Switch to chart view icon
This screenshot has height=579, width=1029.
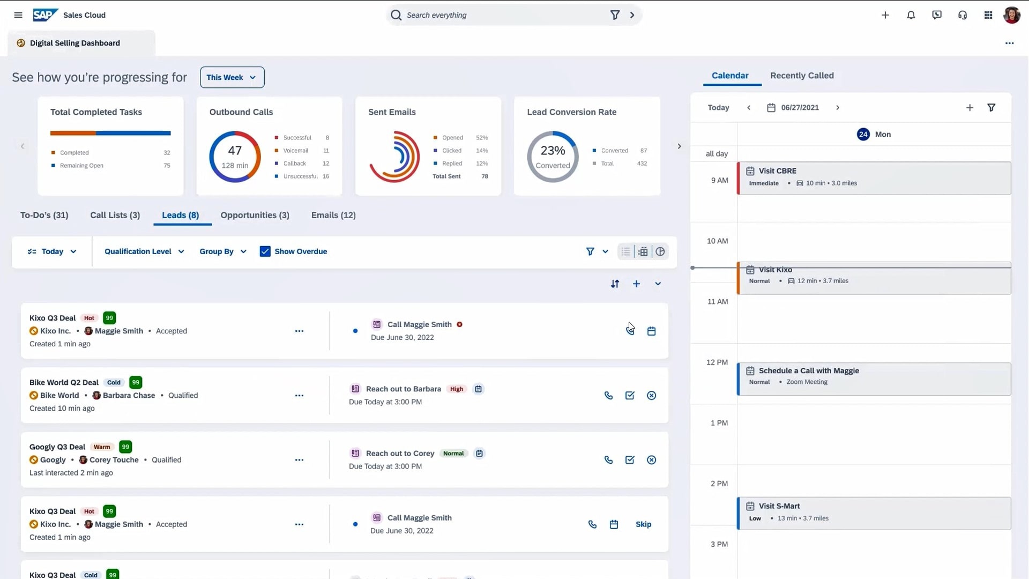point(660,251)
